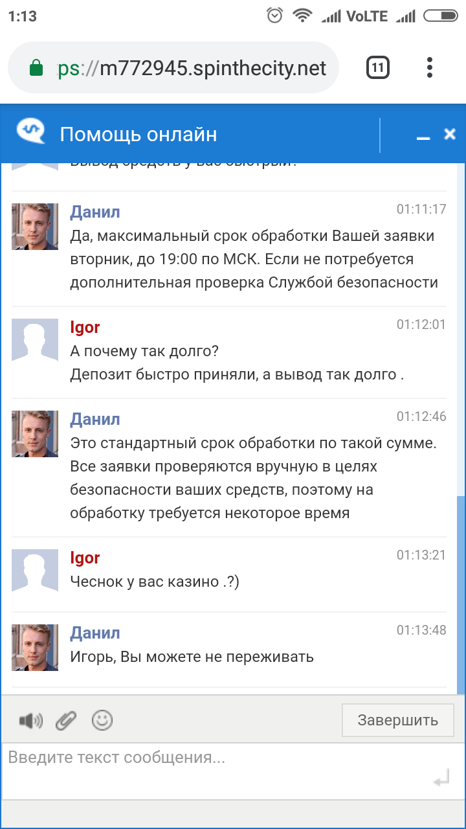Click the Данил name at 01:13:48

[95, 633]
